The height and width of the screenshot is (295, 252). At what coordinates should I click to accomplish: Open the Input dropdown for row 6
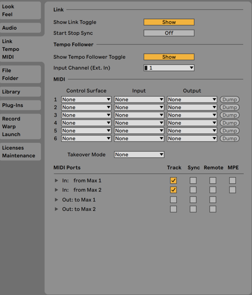[139, 139]
